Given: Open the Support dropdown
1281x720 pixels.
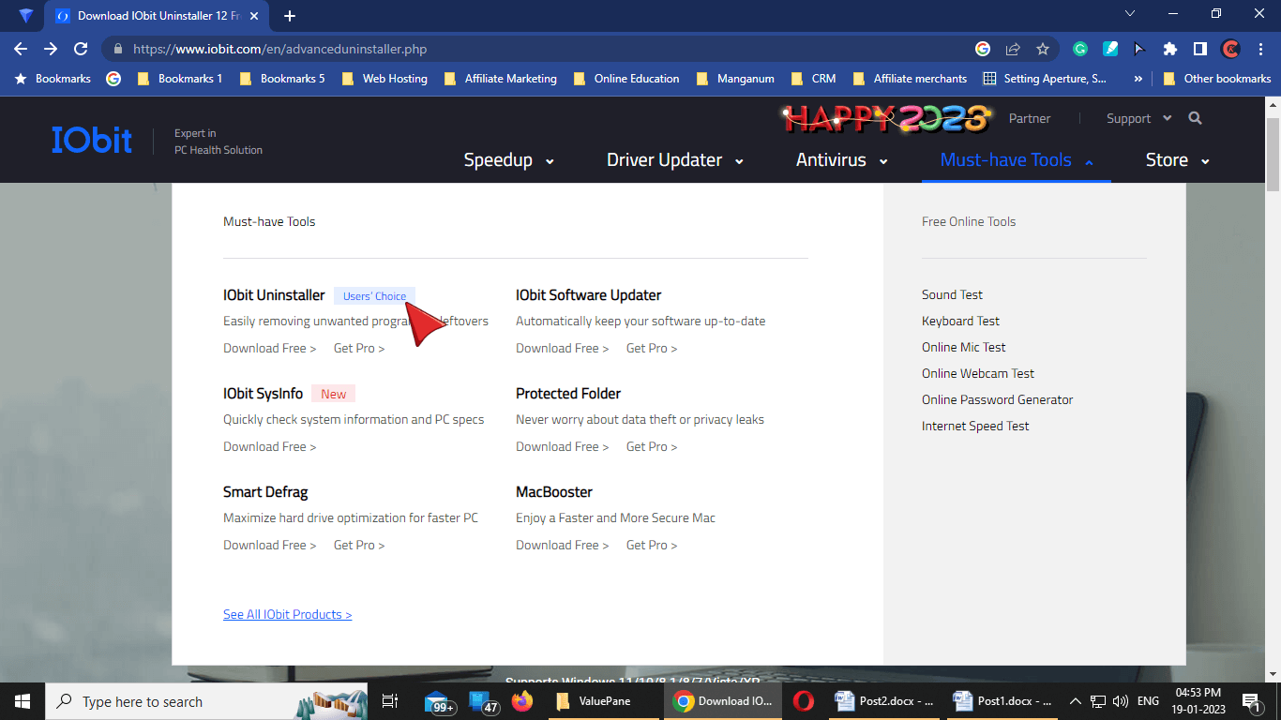Looking at the screenshot, I should point(1139,118).
